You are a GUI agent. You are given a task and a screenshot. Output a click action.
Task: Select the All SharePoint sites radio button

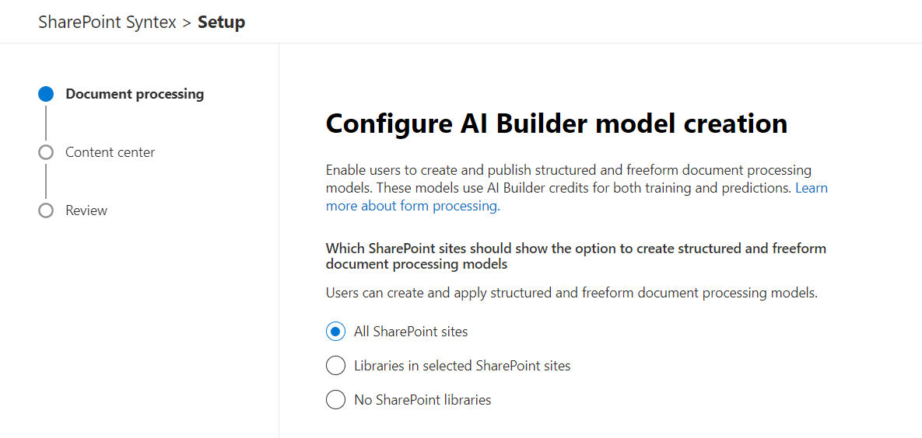[x=335, y=332]
